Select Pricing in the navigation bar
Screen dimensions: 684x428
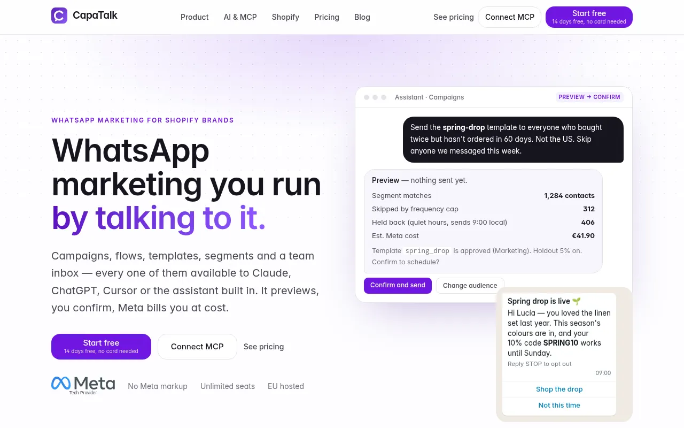[x=327, y=17]
